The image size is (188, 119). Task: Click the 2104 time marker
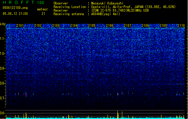74,26
